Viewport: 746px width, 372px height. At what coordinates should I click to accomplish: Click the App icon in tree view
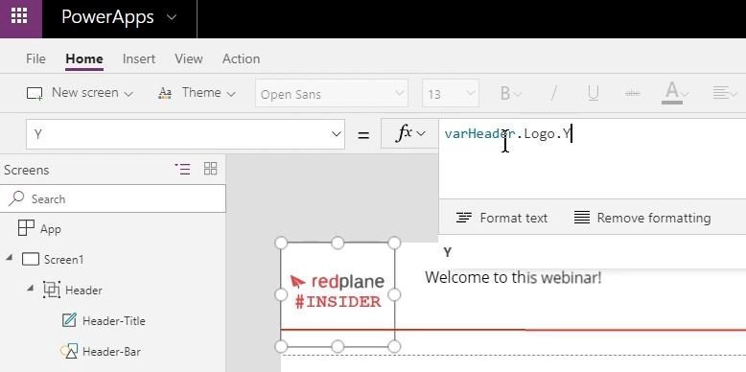click(26, 228)
